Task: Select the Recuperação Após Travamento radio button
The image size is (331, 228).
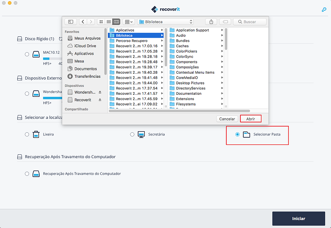Action: point(27,174)
